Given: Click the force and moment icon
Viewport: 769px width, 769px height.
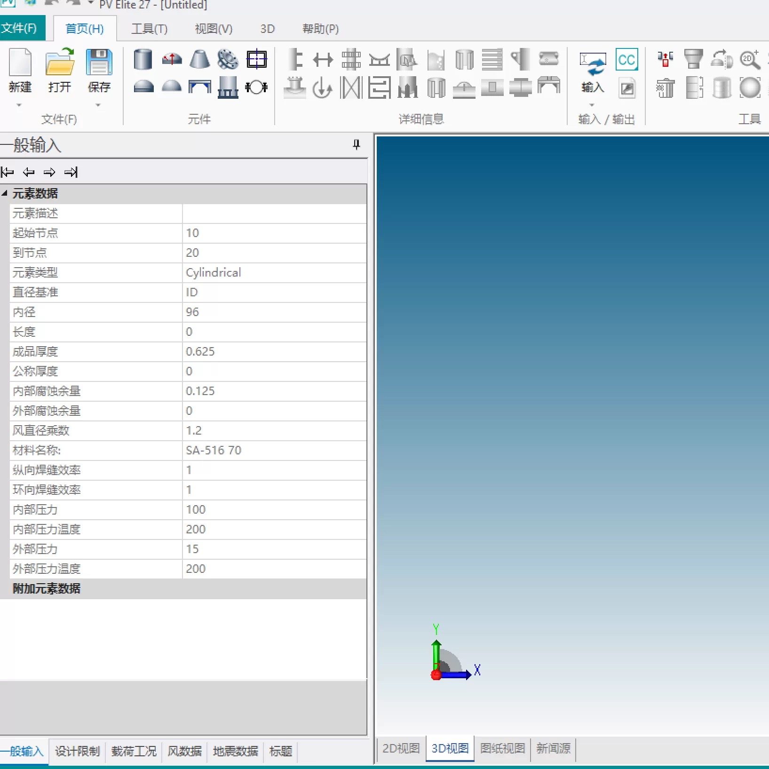Looking at the screenshot, I should 322,87.
